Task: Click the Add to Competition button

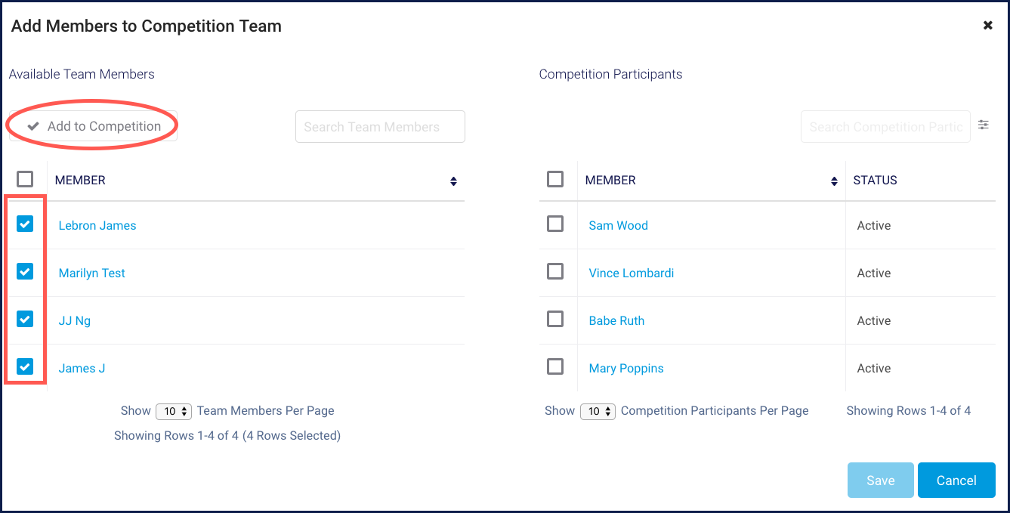Action: tap(94, 126)
